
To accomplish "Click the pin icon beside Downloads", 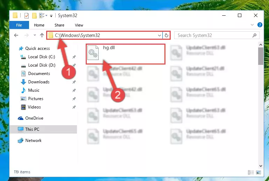I will (74, 82).
